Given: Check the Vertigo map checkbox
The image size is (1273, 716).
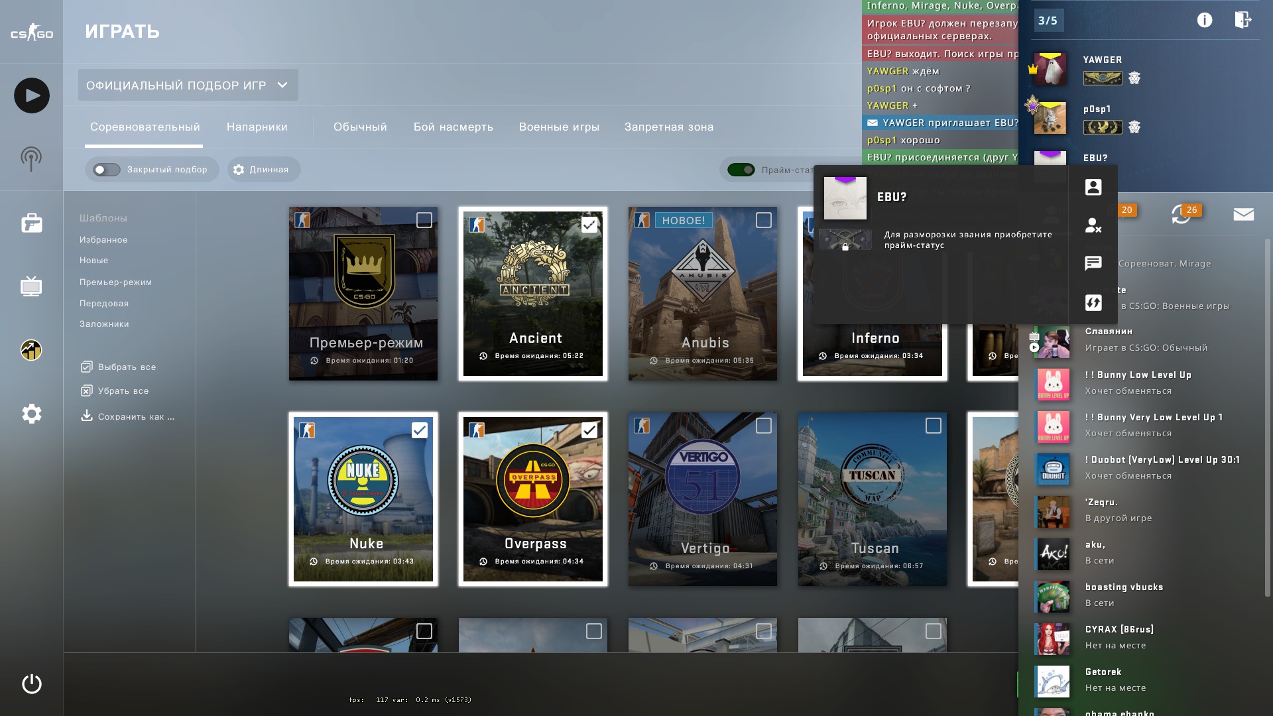Looking at the screenshot, I should click(x=763, y=426).
